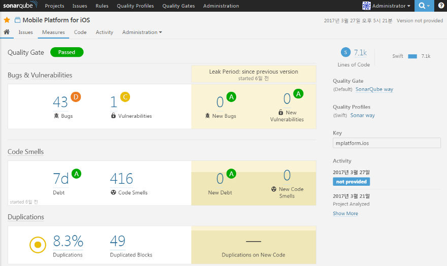Open the SonarQube way quality gate link
Image resolution: width=447 pixels, height=266 pixels.
pyautogui.click(x=374, y=89)
